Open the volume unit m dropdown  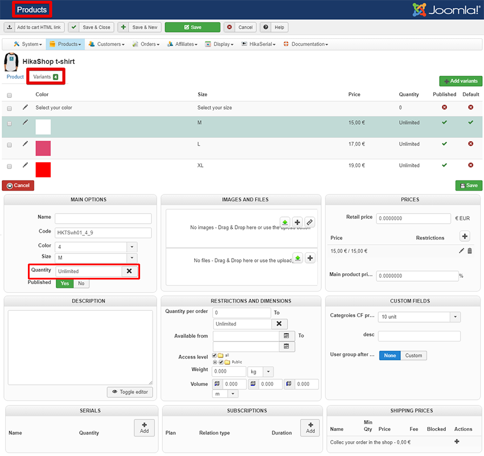coord(225,394)
